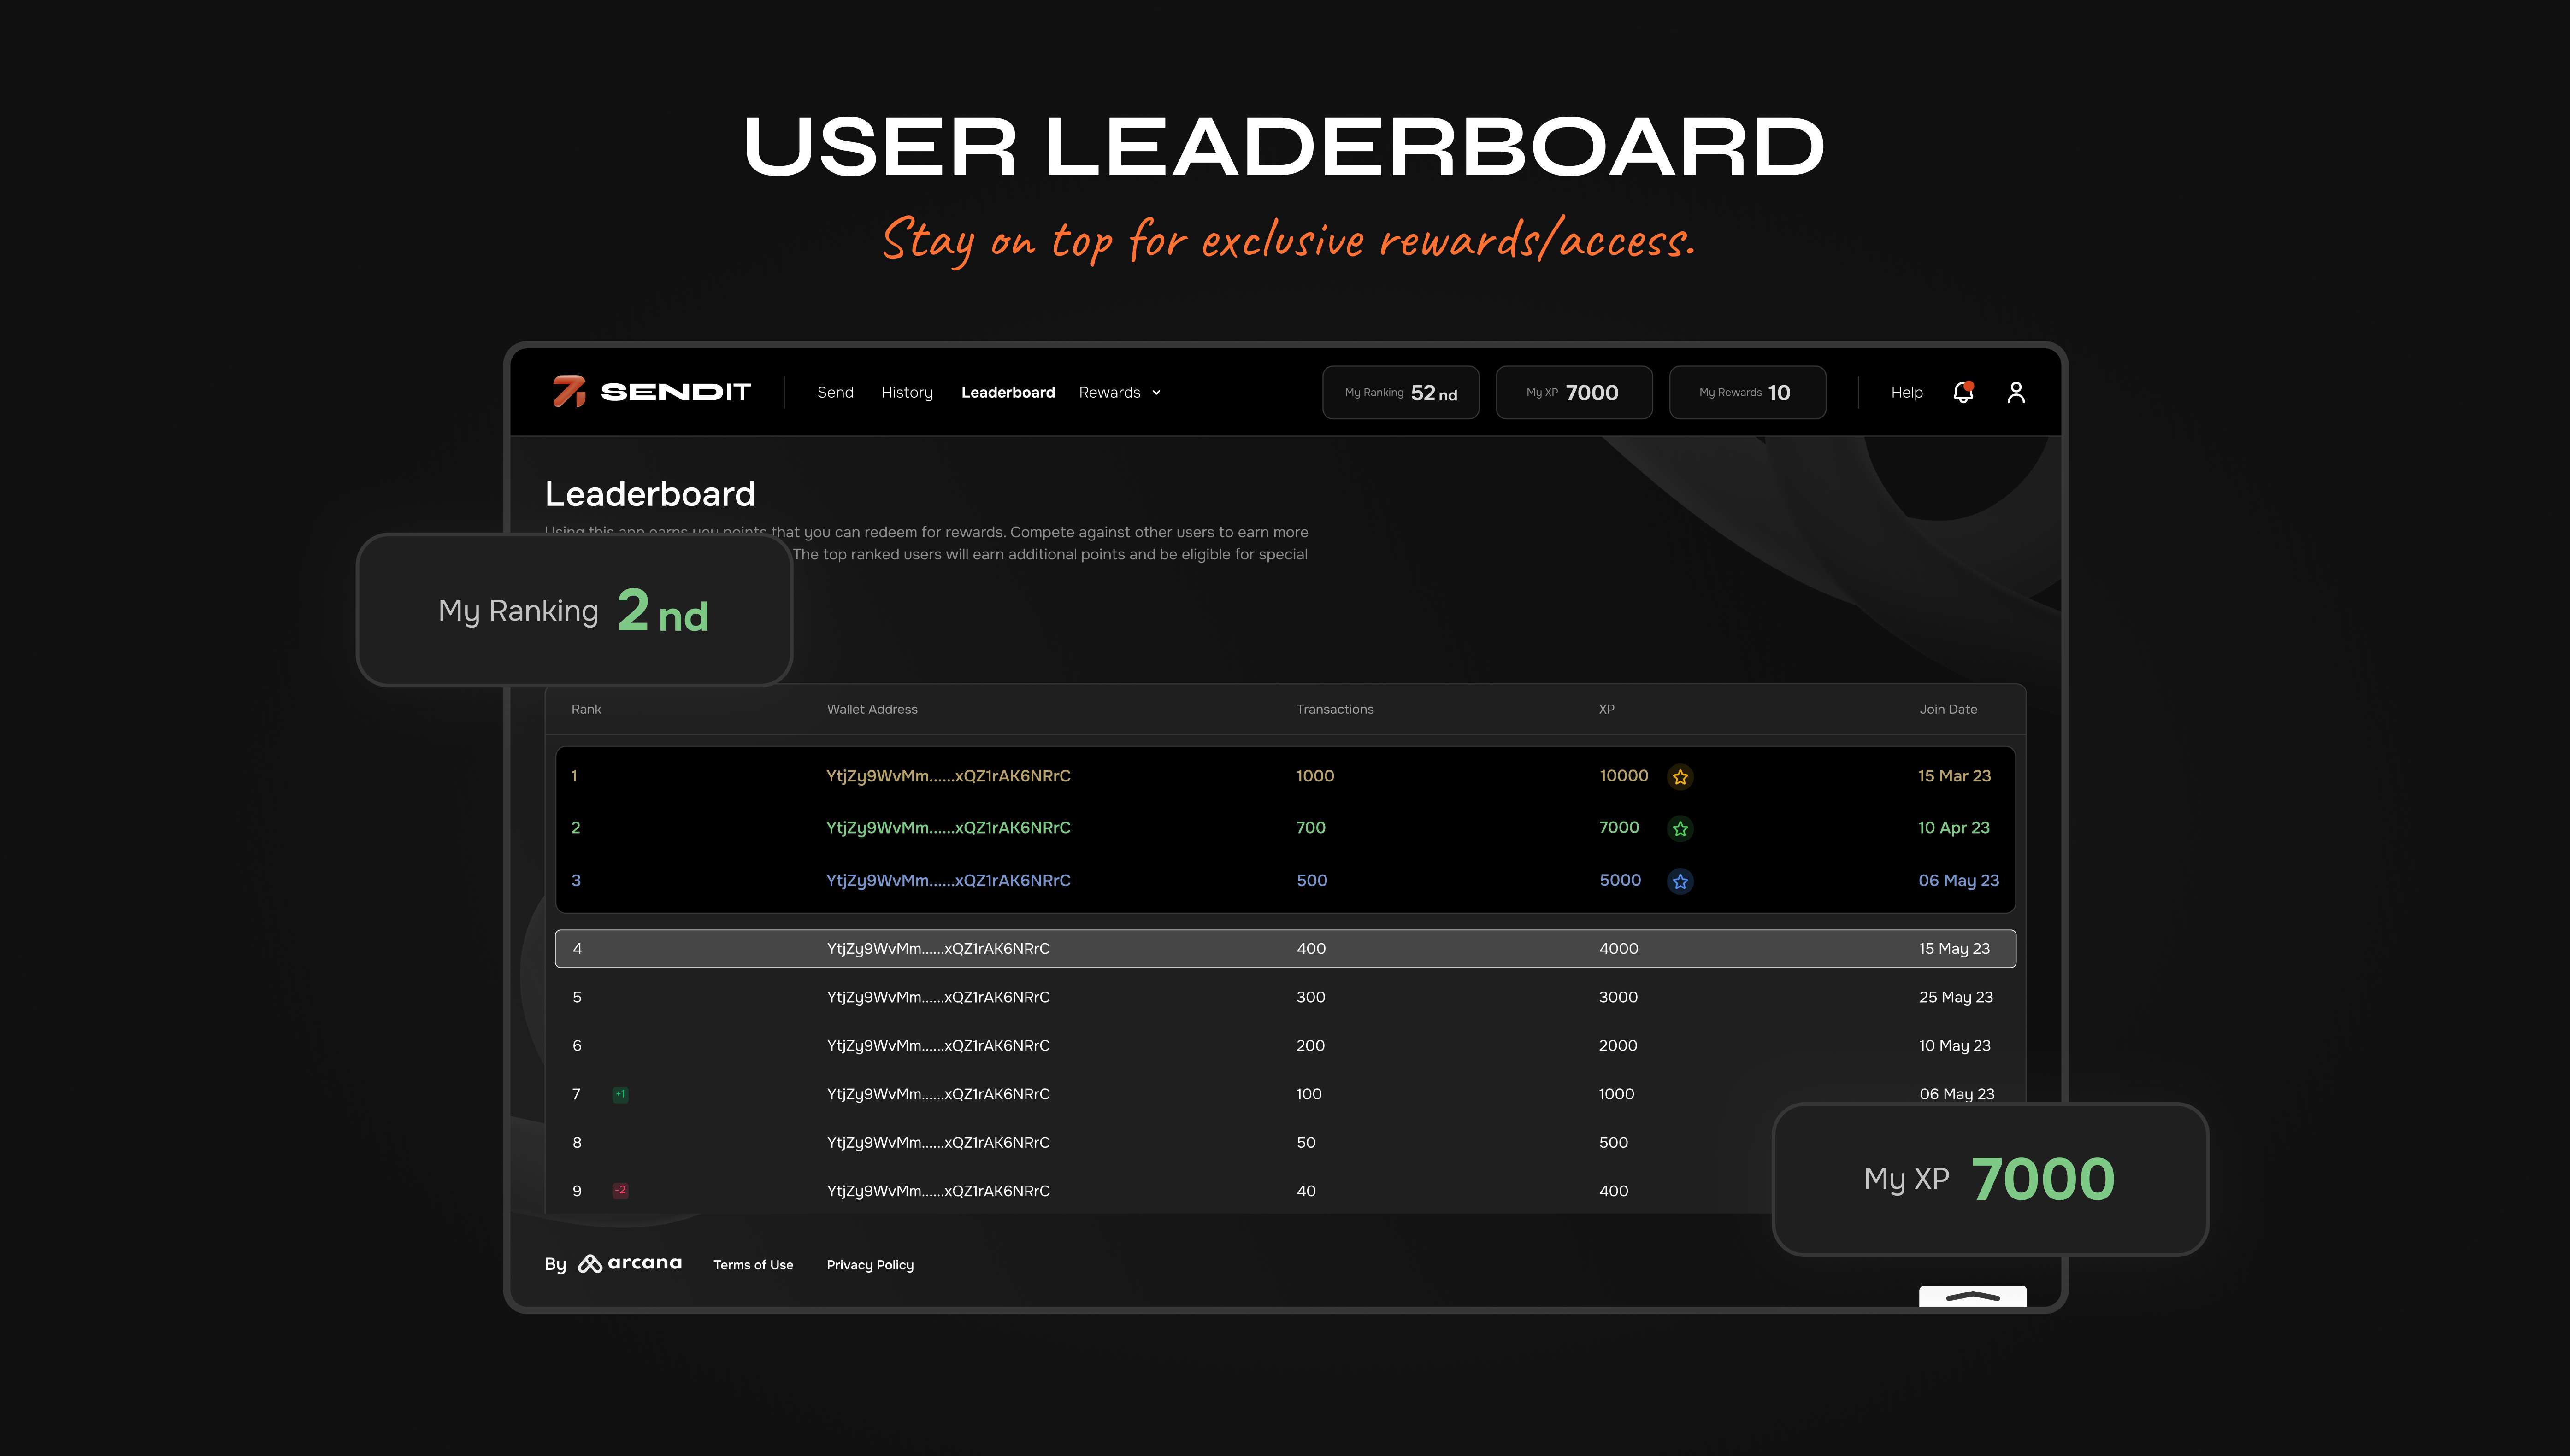The height and width of the screenshot is (1456, 2570).
Task: Click the 25 May 23 join date
Action: [x=1955, y=997]
